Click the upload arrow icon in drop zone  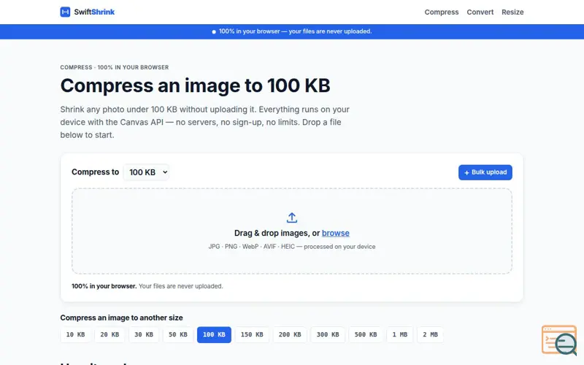(x=292, y=218)
